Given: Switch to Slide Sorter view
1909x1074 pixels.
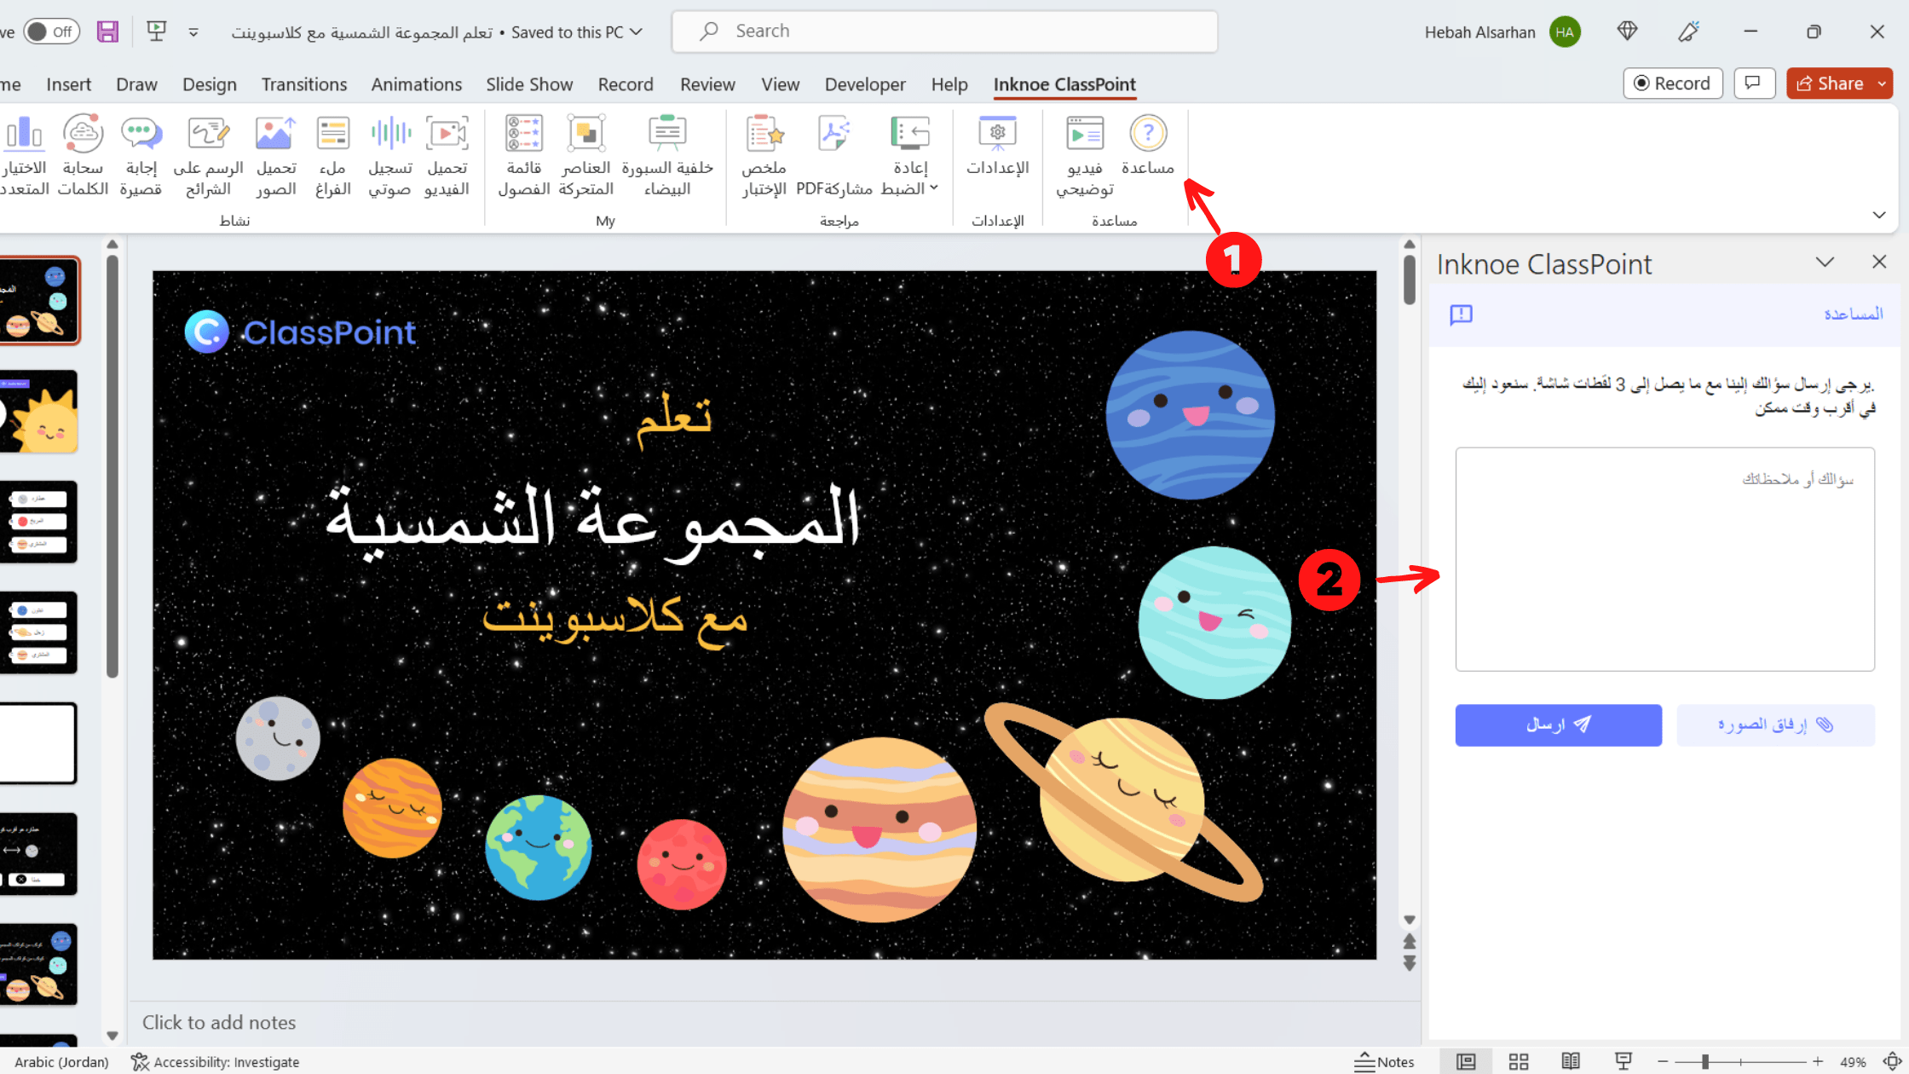Looking at the screenshot, I should 1519,1062.
